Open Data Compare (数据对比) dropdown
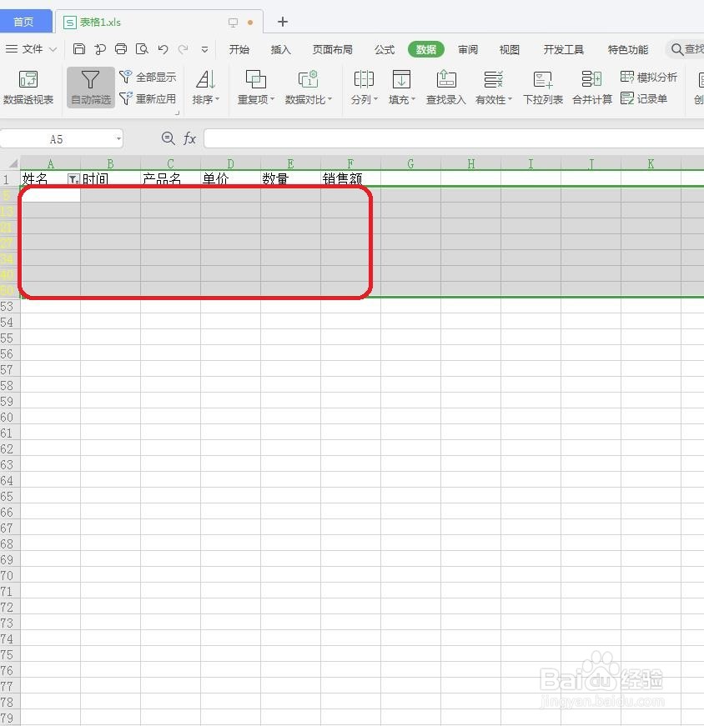 tap(308, 87)
